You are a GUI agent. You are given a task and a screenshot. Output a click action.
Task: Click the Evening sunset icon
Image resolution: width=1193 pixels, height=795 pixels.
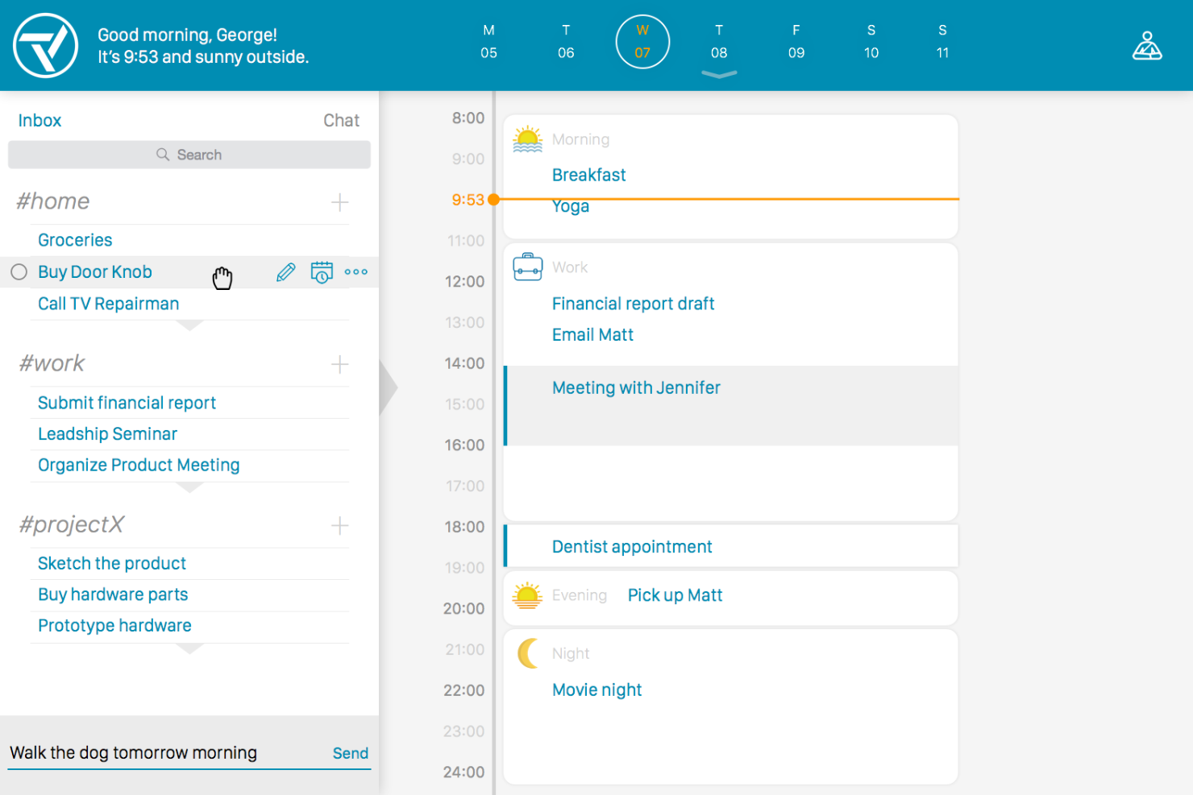click(528, 595)
